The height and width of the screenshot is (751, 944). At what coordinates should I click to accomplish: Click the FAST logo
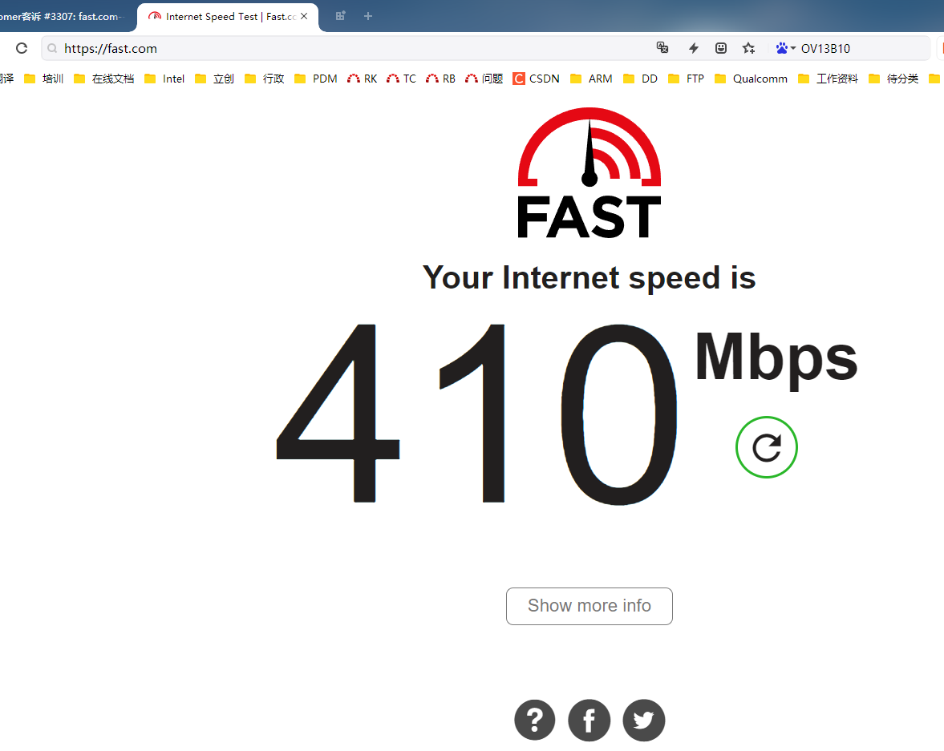click(589, 172)
